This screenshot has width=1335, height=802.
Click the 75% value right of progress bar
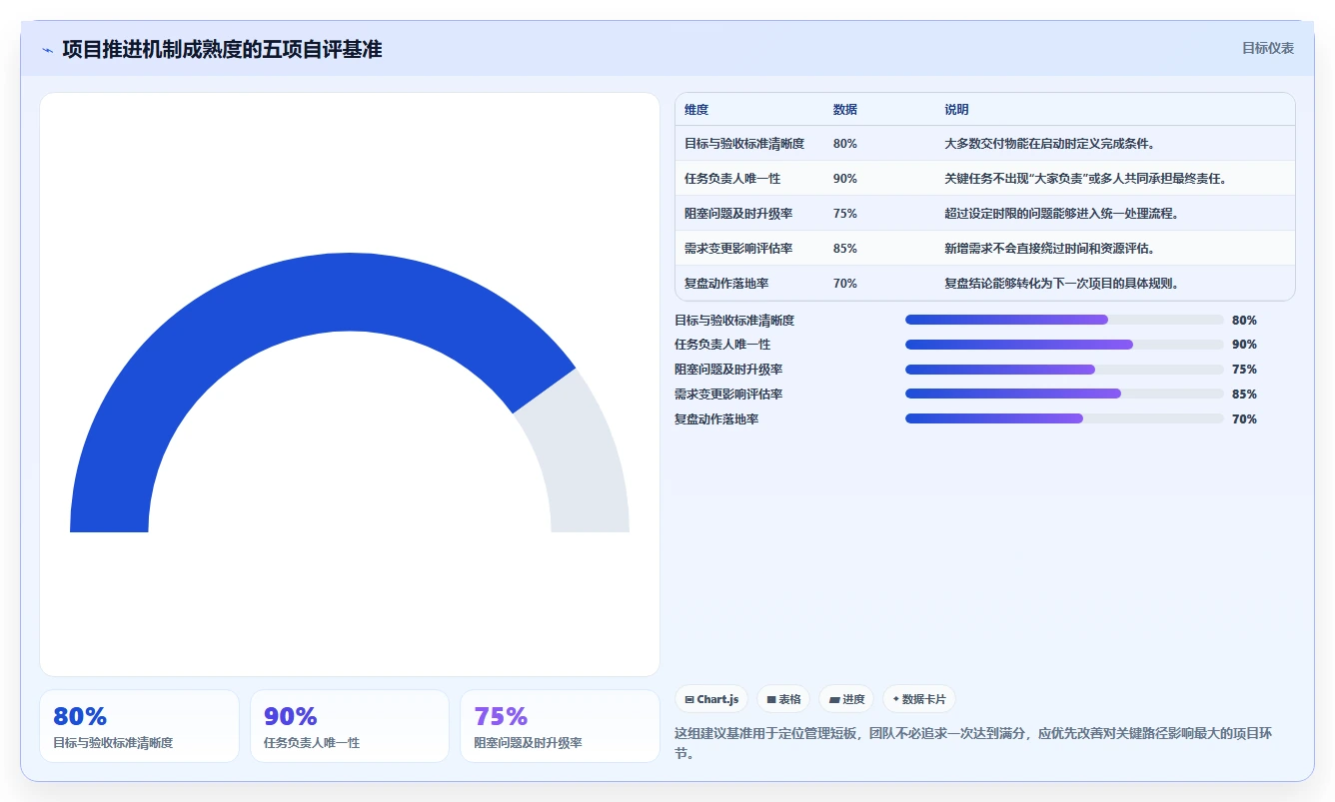[x=1244, y=370]
